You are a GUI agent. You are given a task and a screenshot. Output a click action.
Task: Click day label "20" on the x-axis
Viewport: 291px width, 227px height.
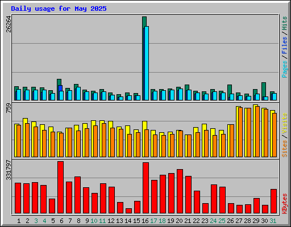pyautogui.click(x=179, y=221)
